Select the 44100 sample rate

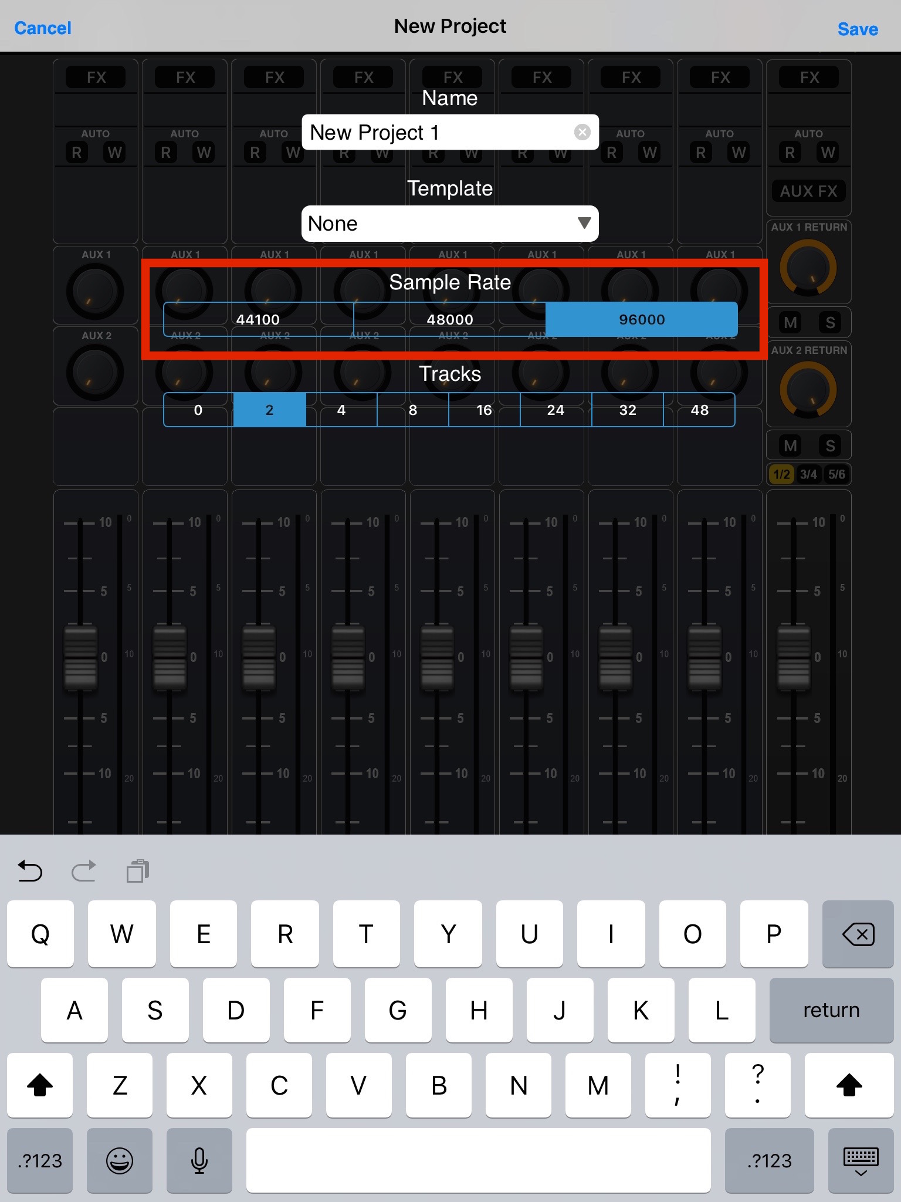(x=258, y=319)
